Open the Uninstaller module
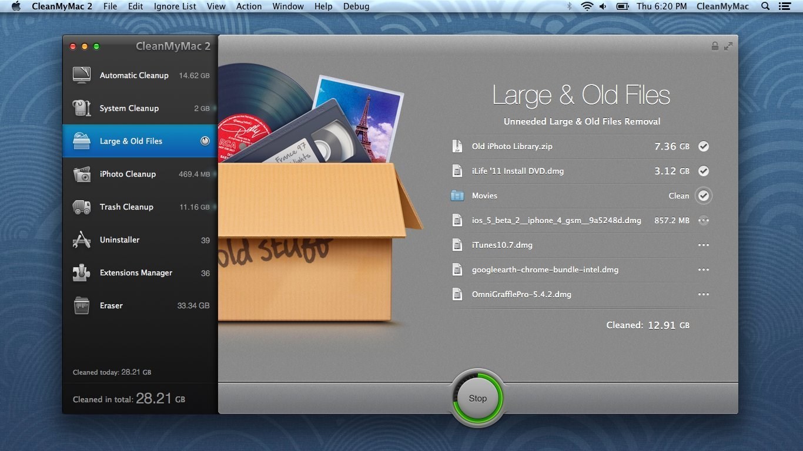The width and height of the screenshot is (803, 451). tap(140, 240)
